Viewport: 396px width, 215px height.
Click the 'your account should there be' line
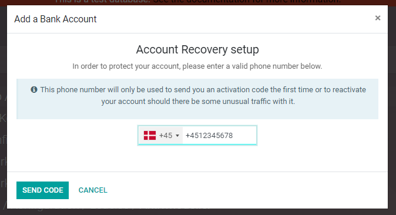[198, 101]
